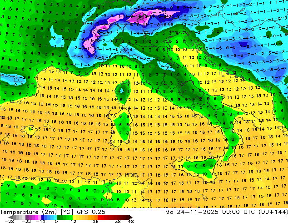Click the (00+144) forecast hour text
This screenshot has height=223, width=288.
tap(273, 212)
